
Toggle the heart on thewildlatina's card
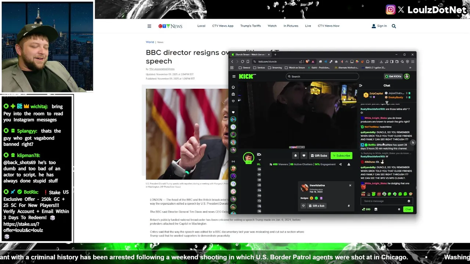304,206
